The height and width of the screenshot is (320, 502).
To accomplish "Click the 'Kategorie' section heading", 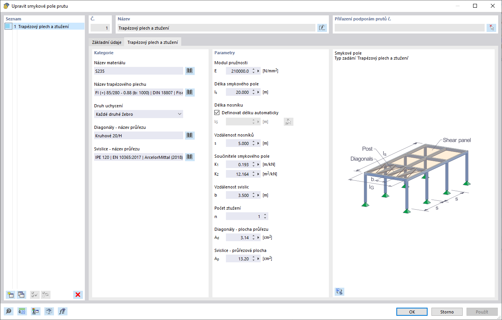I will [104, 53].
